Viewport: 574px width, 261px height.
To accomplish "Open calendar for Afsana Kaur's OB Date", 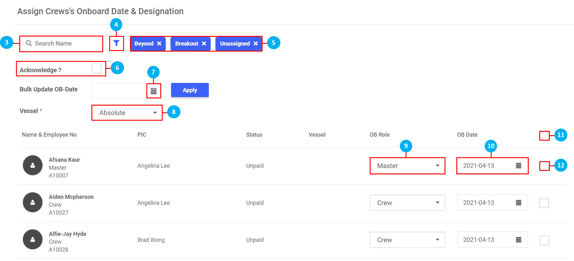I will tap(518, 166).
